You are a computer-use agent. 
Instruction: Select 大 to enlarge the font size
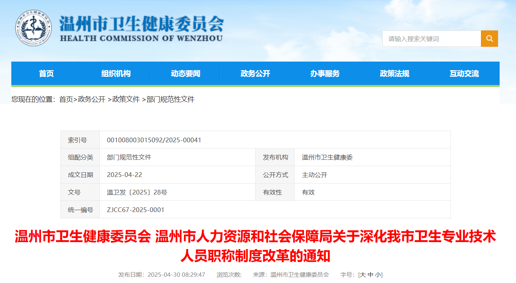[x=362, y=274]
